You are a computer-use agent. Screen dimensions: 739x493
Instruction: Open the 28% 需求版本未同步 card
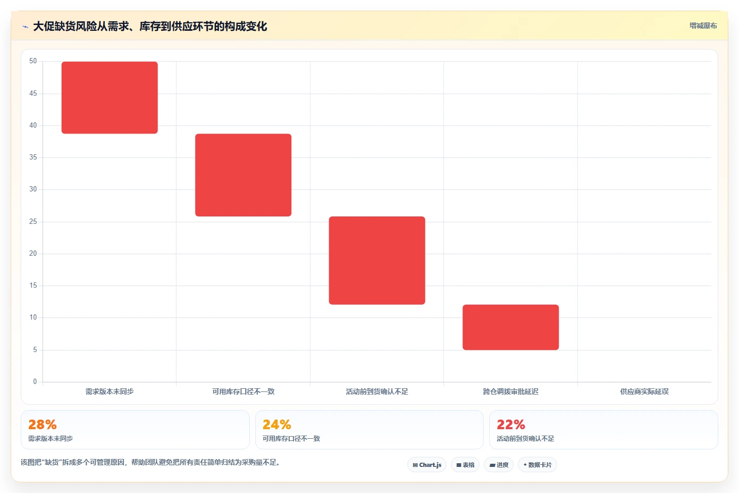pyautogui.click(x=135, y=430)
